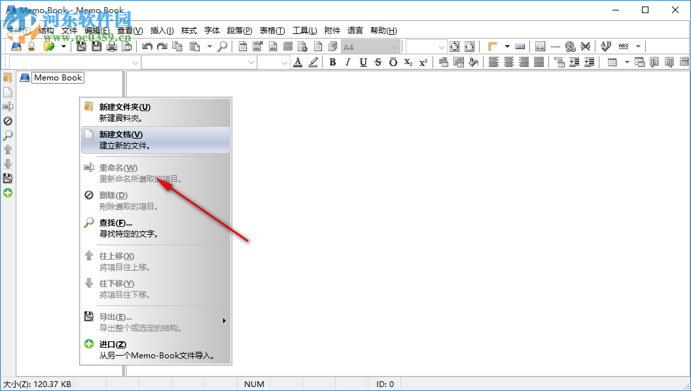
Task: Expand the paste options arrow
Action: pos(209,46)
